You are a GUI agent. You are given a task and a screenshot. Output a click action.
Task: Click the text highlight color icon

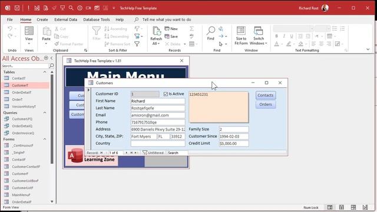(x=289, y=44)
